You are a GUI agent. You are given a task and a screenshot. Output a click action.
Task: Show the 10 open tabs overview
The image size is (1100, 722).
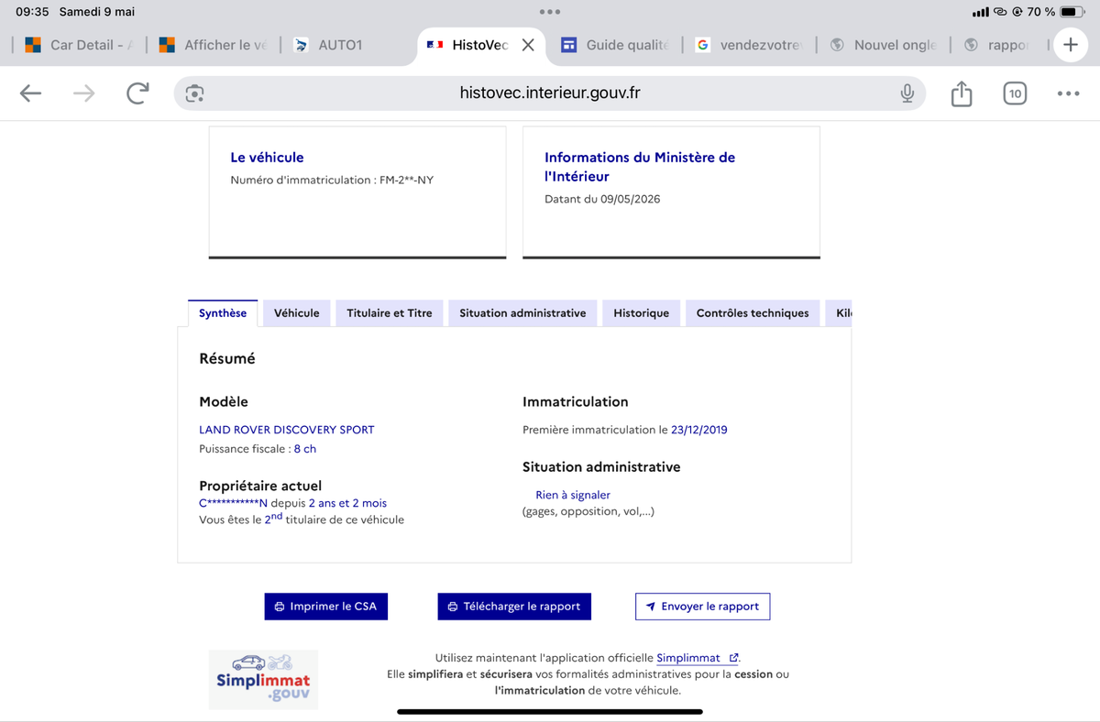click(x=1015, y=93)
